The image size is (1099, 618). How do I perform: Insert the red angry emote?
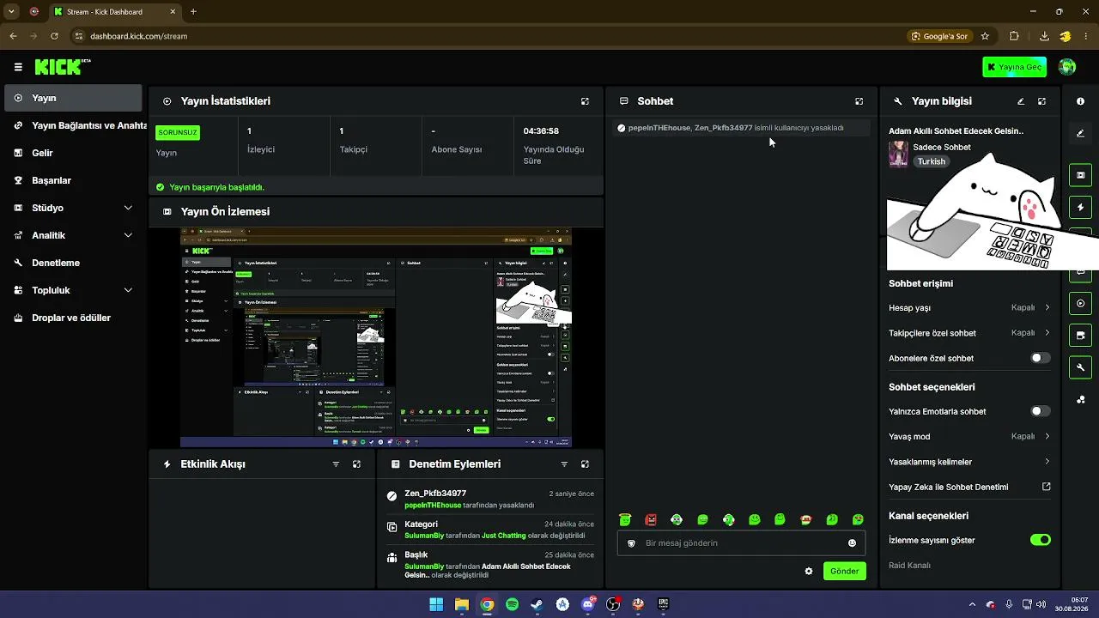click(651, 519)
